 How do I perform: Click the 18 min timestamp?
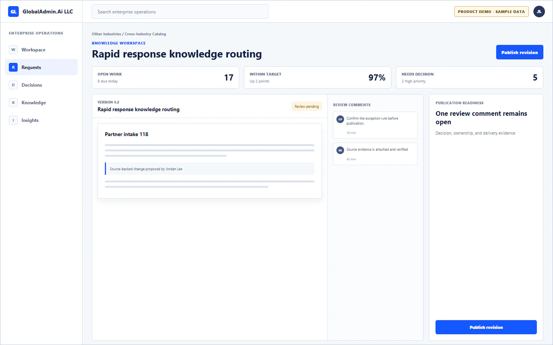click(351, 133)
